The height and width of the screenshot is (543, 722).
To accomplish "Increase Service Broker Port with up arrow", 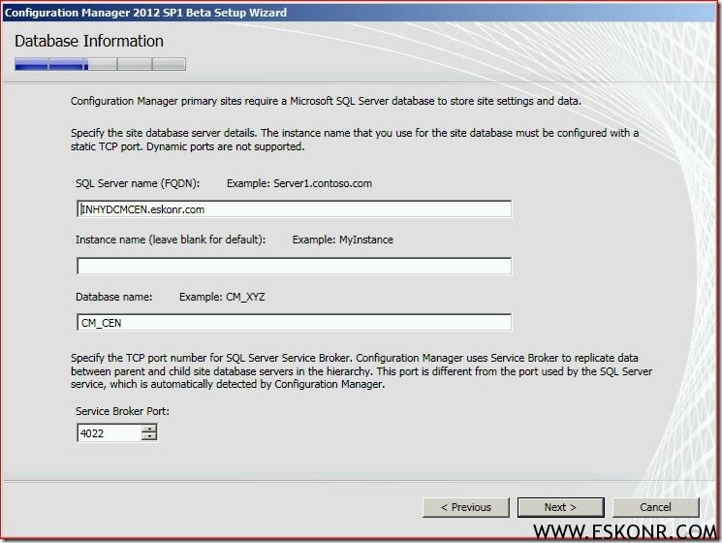I will click(x=149, y=429).
